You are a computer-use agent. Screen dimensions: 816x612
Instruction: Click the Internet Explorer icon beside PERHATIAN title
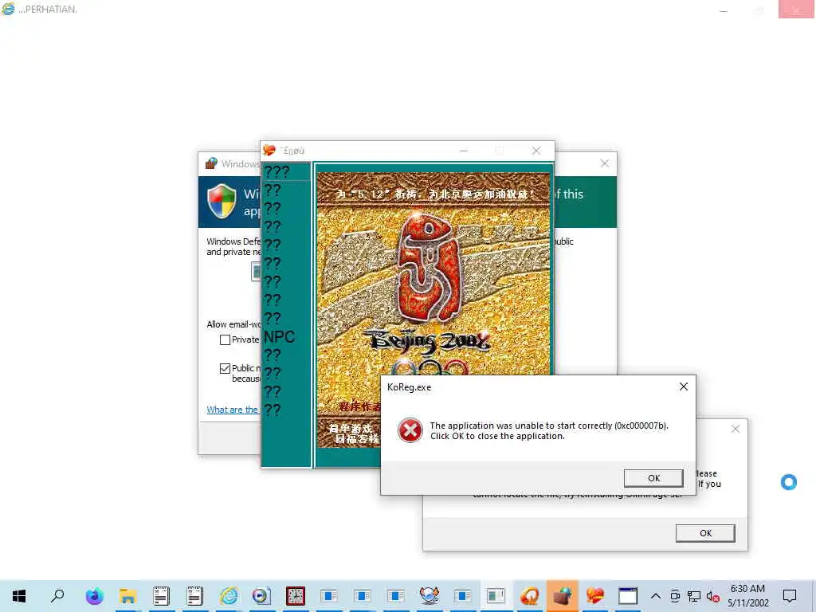[8, 9]
